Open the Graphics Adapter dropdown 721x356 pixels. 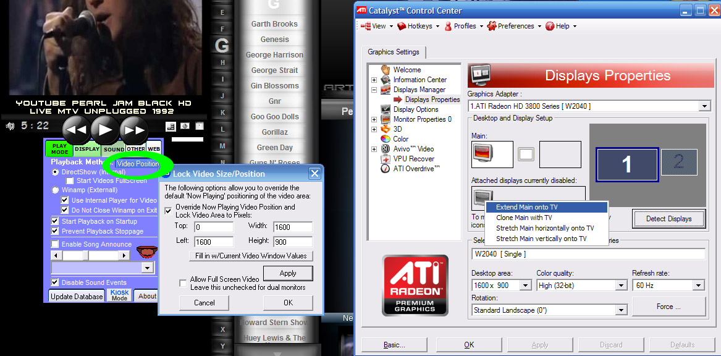click(x=705, y=106)
